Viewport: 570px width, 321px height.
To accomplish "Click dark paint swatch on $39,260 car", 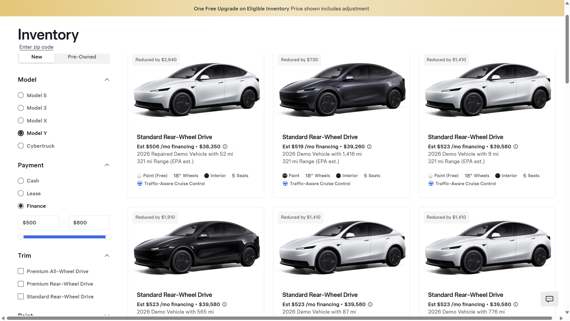I will (x=285, y=176).
